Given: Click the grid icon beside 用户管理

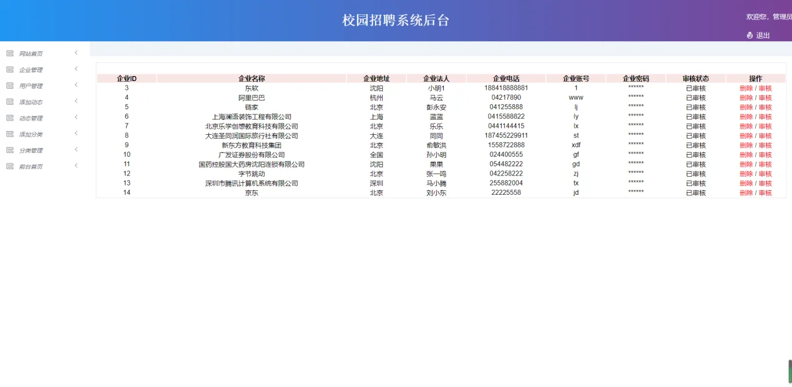Looking at the screenshot, I should [x=9, y=86].
